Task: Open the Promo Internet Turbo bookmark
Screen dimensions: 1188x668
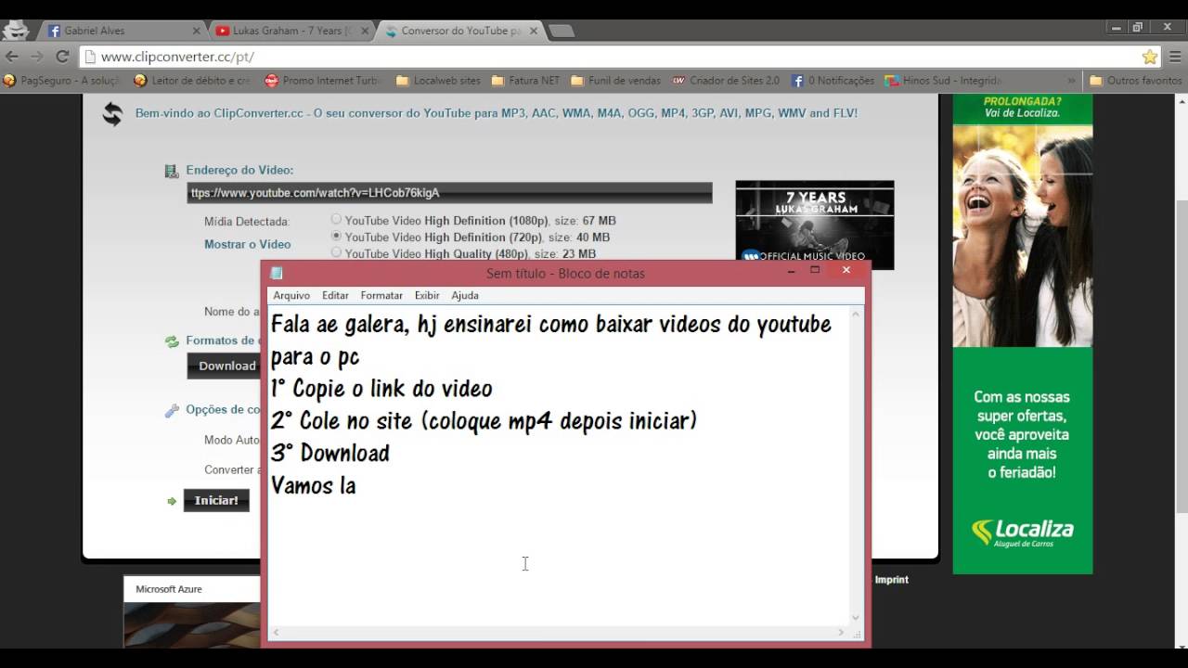Action: click(324, 81)
